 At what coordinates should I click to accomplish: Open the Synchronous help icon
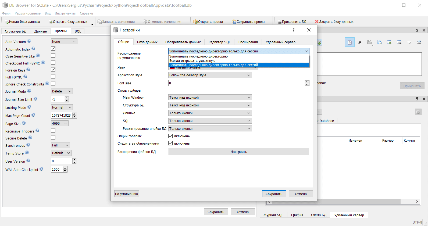pos(28,145)
